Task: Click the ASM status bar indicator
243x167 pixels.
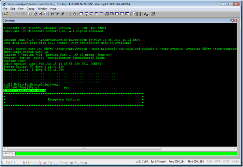Action: [209, 161]
